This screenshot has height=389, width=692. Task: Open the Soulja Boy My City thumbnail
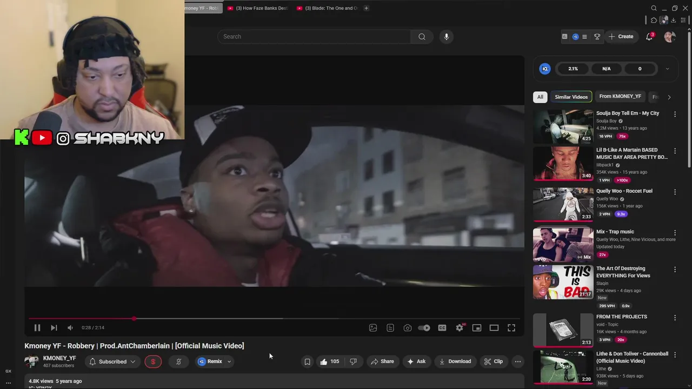563,126
